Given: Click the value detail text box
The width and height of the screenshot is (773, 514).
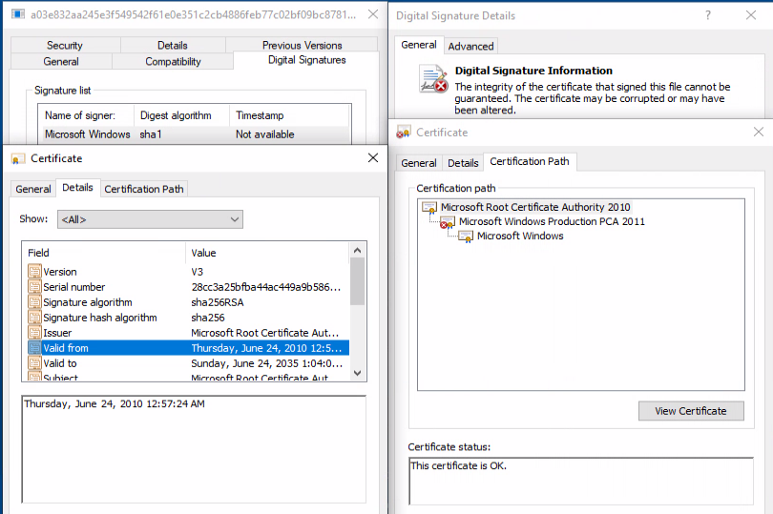Looking at the screenshot, I should click(194, 449).
